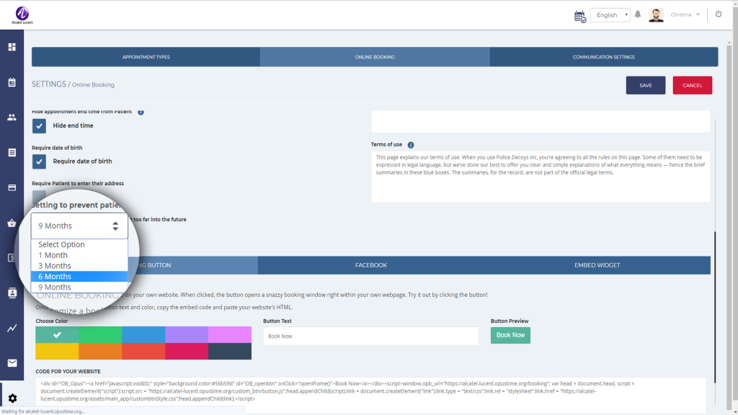
Task: Click the Book Now preview button
Action: [x=510, y=335]
